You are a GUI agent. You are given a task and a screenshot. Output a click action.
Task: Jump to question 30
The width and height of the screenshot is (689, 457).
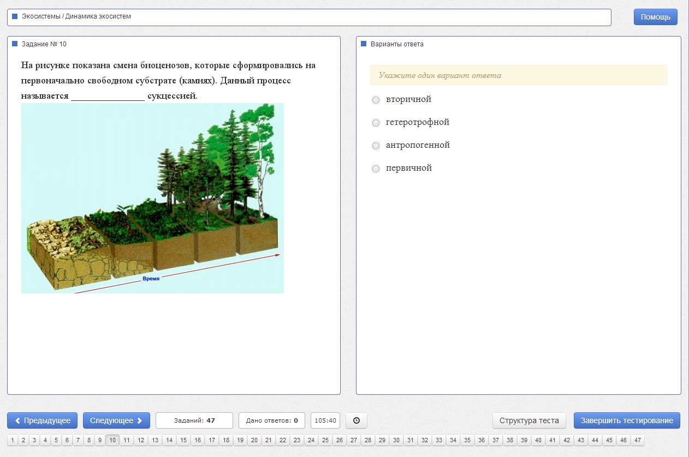pyautogui.click(x=396, y=440)
